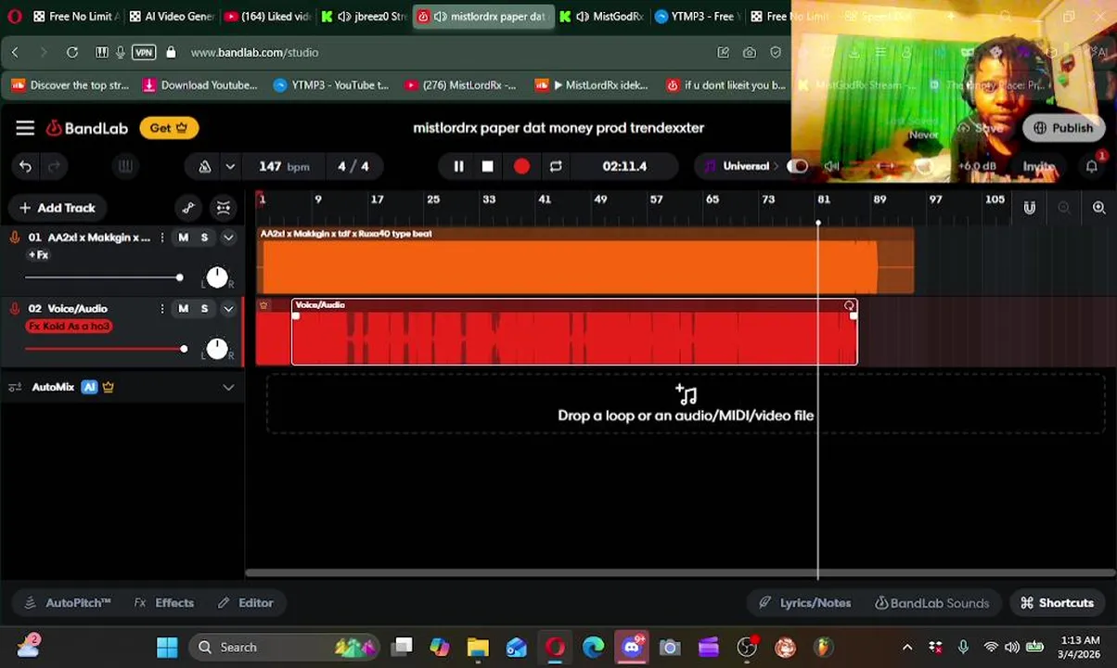
Task: Mute the Voice/Audio track
Action: [x=183, y=309]
